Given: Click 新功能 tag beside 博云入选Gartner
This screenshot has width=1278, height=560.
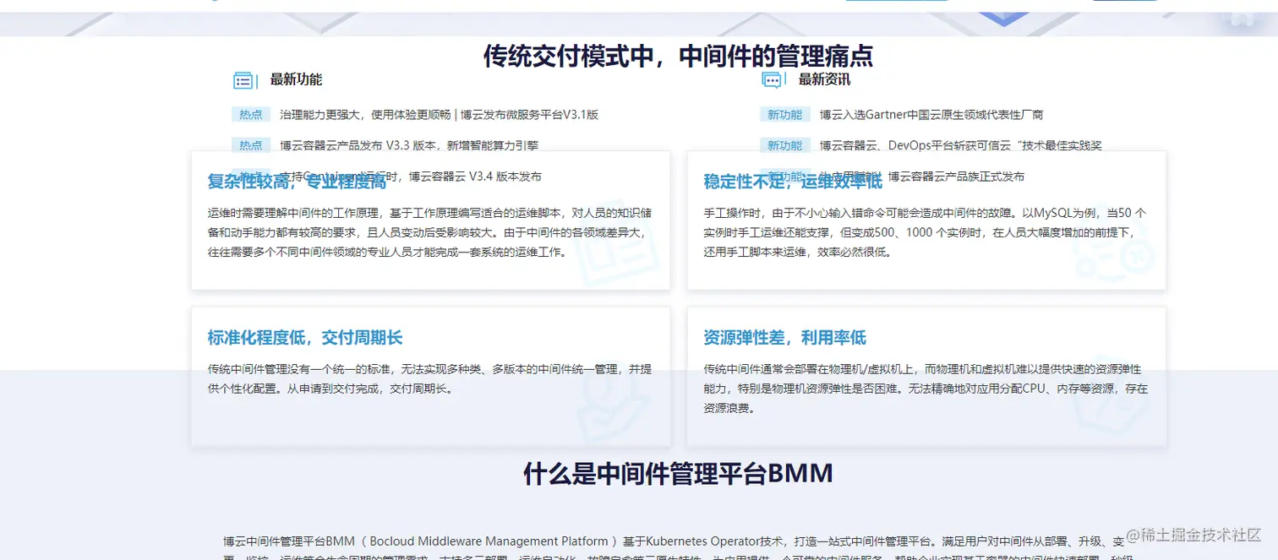Looking at the screenshot, I should pyautogui.click(x=784, y=115).
